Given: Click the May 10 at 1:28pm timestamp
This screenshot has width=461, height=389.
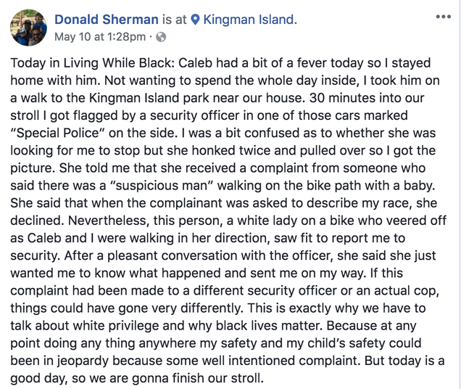Looking at the screenshot, I should pos(100,37).
